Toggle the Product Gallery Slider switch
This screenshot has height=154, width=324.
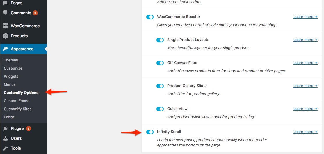(x=160, y=86)
